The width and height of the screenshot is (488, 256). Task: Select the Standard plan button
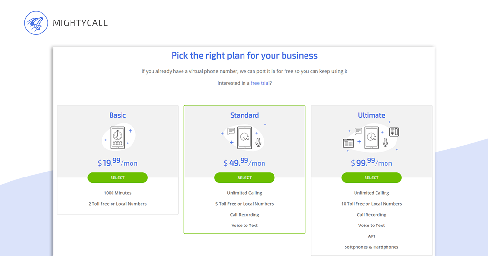pos(244,177)
